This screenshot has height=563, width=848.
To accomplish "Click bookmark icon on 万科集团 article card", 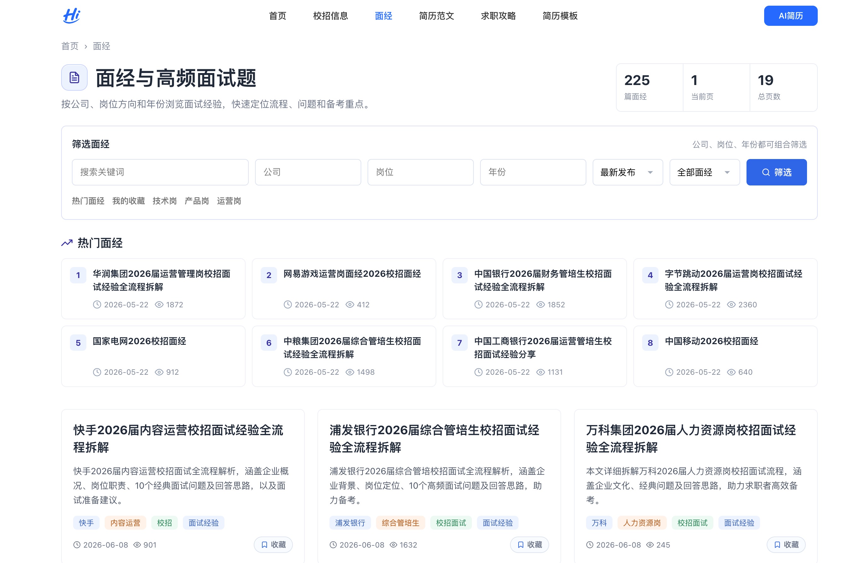I will click(777, 545).
